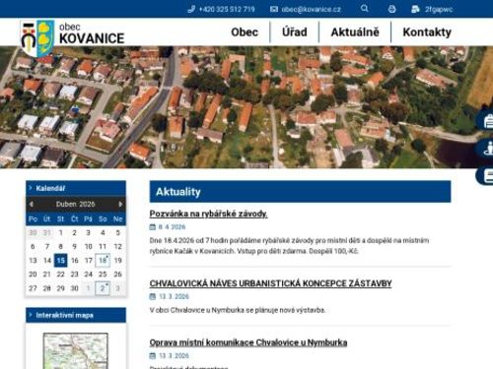Select calendar day 22
493x369 pixels.
coord(61,275)
